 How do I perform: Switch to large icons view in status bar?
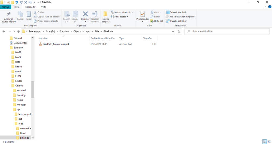[269, 142]
